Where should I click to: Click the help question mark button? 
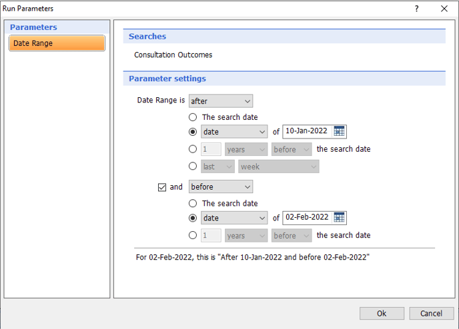(417, 9)
